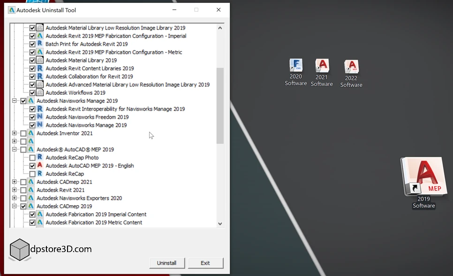Click the list scrollbar up arrow
Viewport: 453px width, 276px height.
click(220, 28)
